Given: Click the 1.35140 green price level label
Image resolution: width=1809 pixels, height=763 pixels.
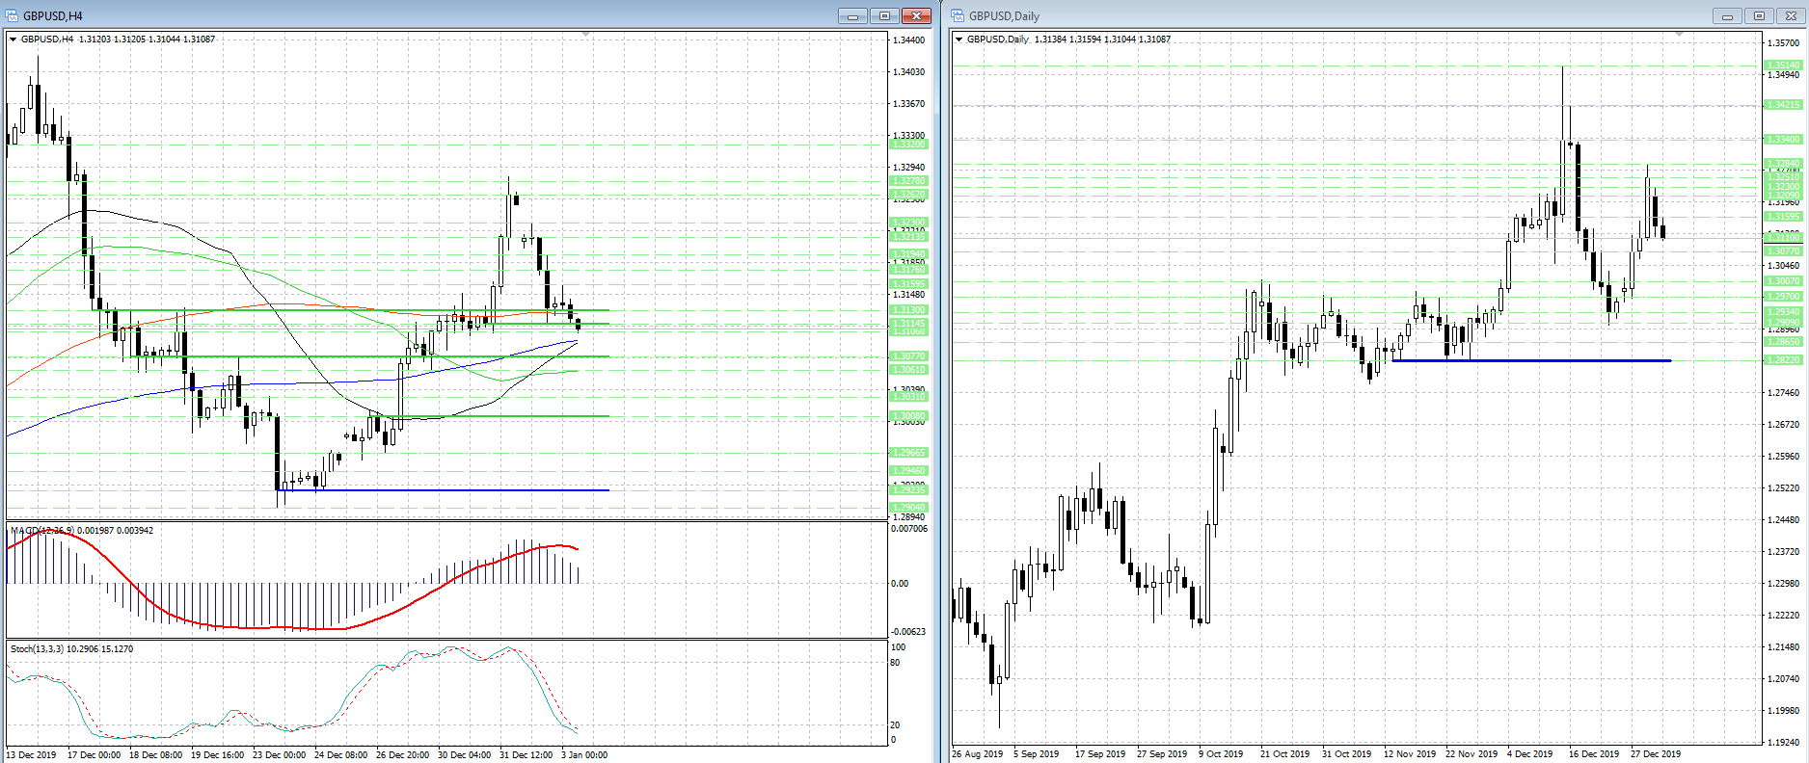Looking at the screenshot, I should pos(1783,66).
